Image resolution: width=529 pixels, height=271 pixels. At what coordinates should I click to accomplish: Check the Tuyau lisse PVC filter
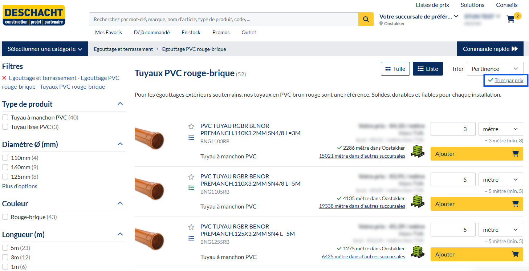coord(5,127)
